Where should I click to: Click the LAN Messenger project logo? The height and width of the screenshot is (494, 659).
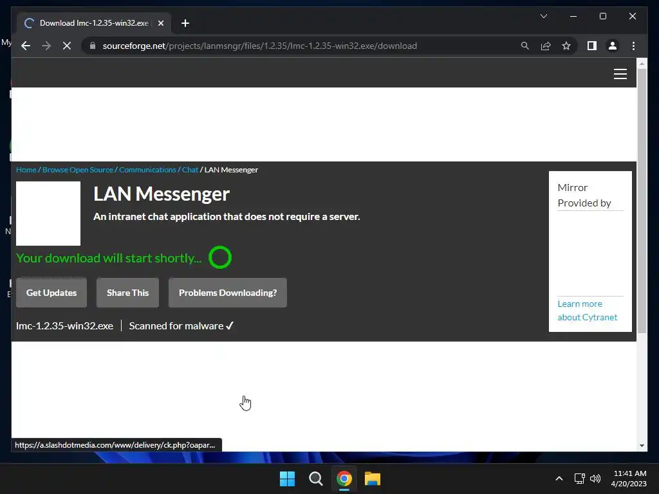coord(48,214)
